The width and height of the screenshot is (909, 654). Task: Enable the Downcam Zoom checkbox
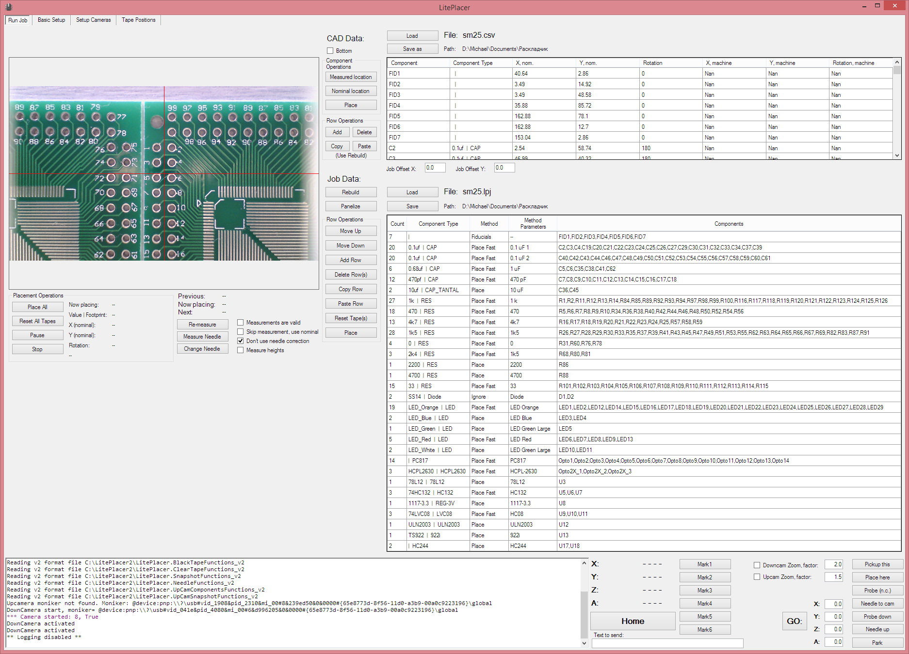[757, 565]
